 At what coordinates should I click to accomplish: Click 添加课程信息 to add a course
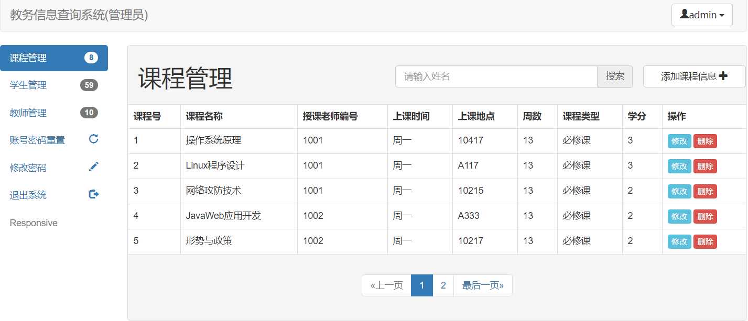[694, 76]
